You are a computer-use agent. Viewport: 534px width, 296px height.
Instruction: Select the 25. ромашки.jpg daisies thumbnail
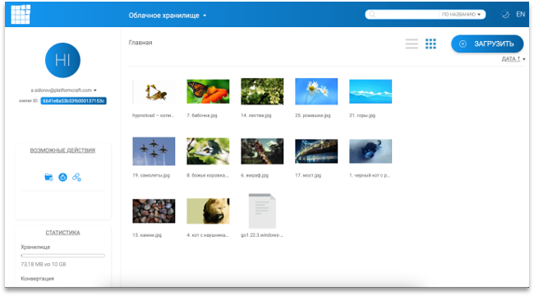tap(316, 91)
